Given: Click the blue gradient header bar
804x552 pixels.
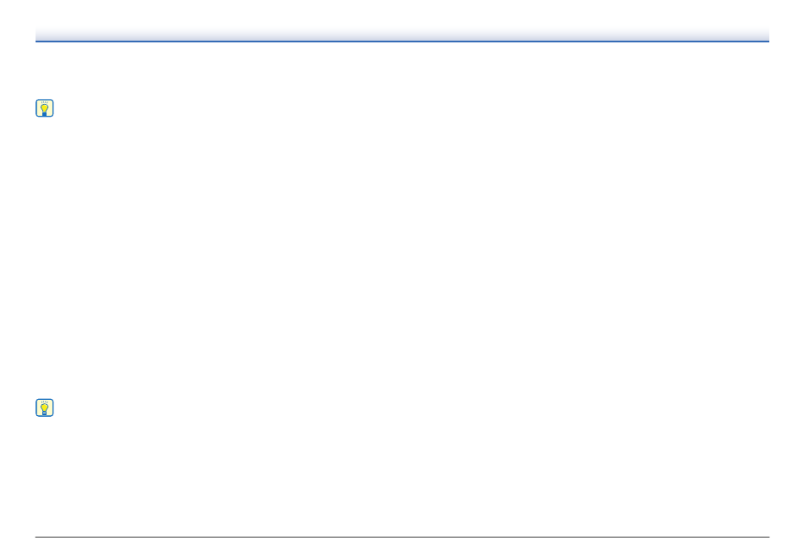Looking at the screenshot, I should tap(402, 35).
